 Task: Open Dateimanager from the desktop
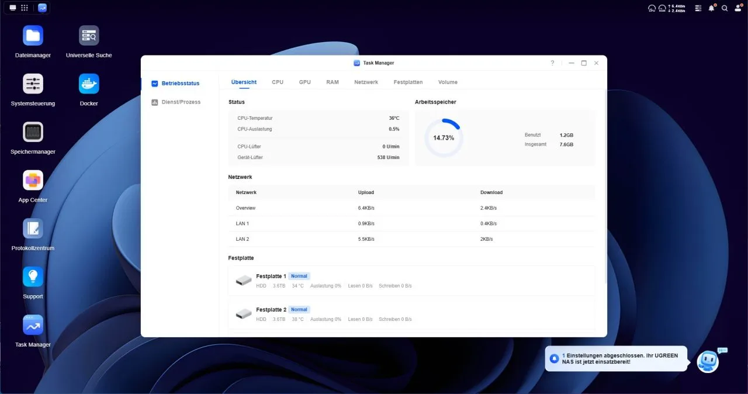[33, 36]
